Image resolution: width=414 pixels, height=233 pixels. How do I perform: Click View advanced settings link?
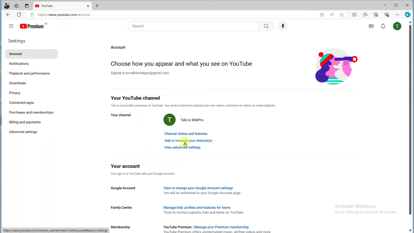click(182, 147)
